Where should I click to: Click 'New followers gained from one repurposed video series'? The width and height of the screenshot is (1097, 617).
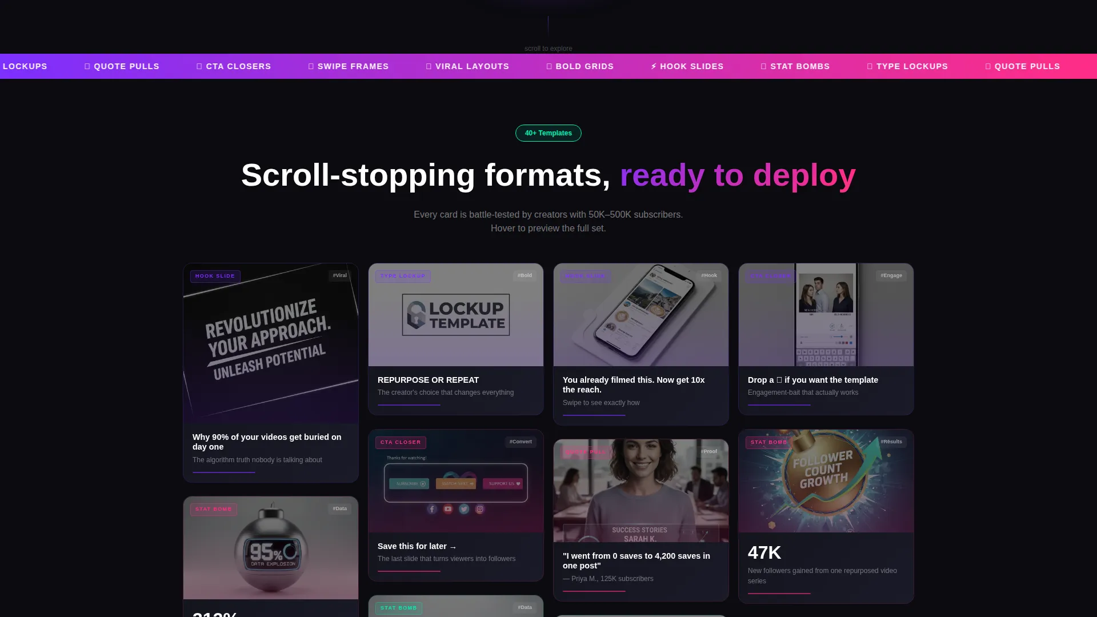[822, 576]
